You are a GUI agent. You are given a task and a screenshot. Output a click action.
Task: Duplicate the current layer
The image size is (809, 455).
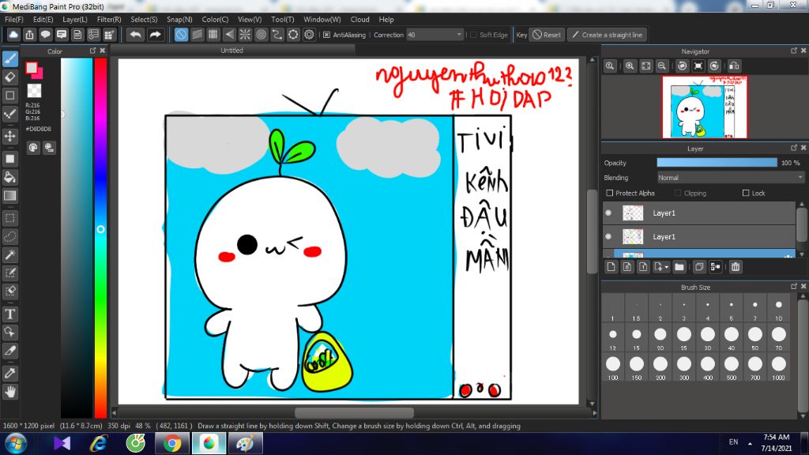(699, 267)
